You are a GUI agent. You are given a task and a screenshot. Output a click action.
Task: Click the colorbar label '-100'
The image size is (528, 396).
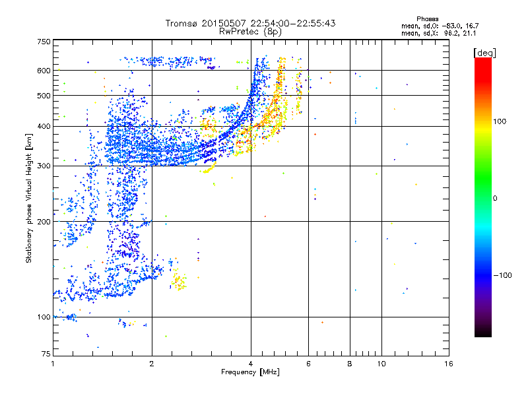(502, 275)
